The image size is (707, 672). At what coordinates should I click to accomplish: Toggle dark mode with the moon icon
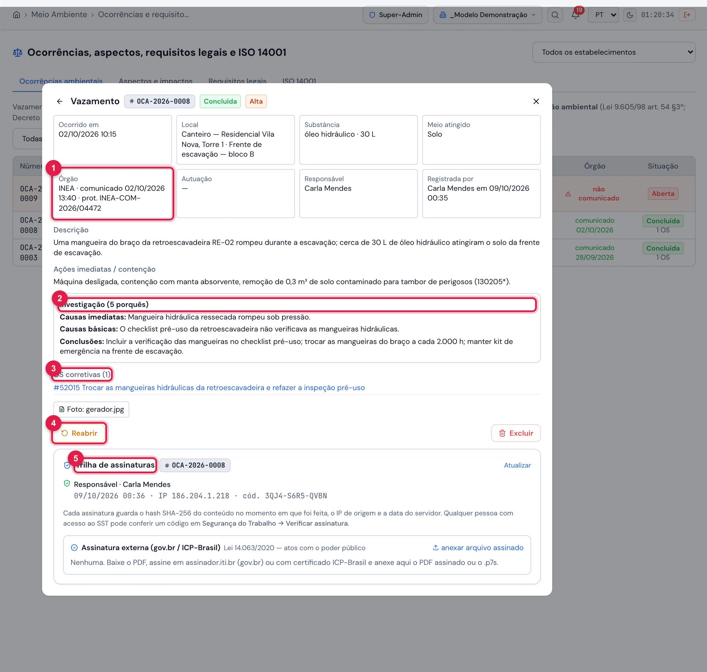pos(630,15)
